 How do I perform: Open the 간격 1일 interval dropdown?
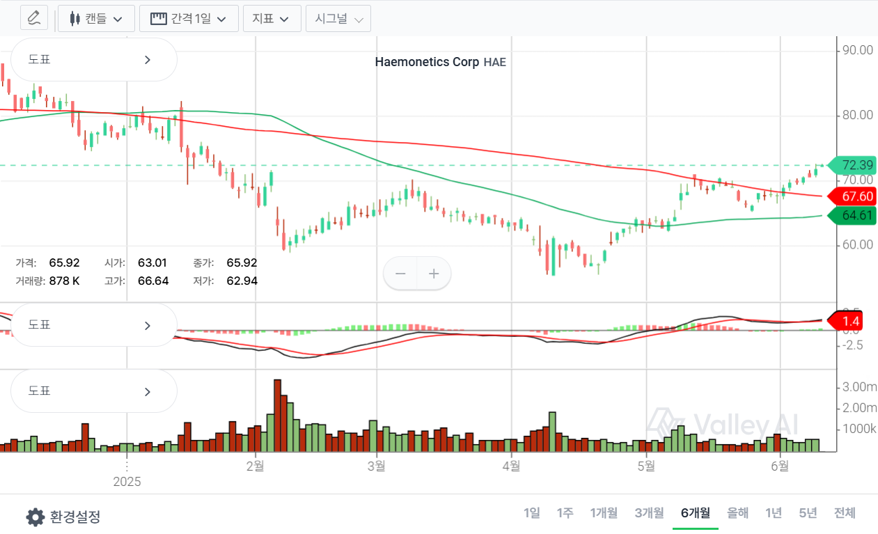pos(189,18)
